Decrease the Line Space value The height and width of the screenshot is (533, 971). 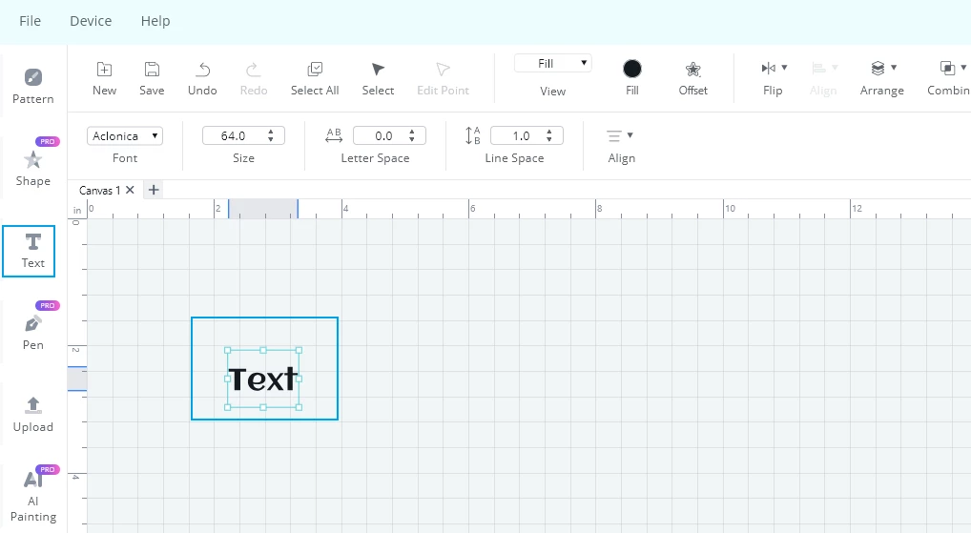tap(549, 139)
